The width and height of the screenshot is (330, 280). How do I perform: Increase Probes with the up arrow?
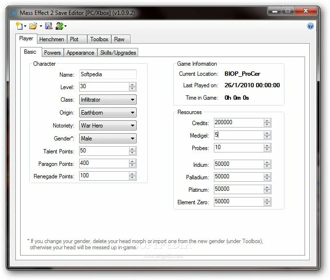[267, 146]
